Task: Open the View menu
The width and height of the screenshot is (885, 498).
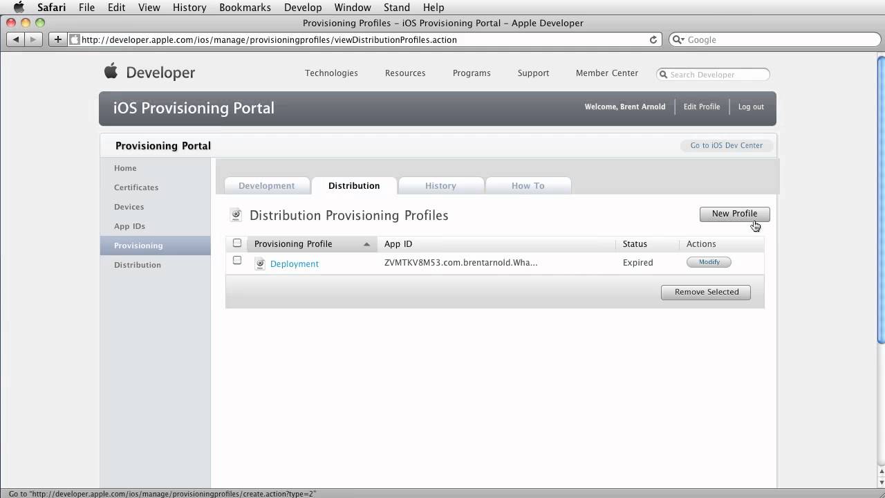Action: pyautogui.click(x=149, y=8)
